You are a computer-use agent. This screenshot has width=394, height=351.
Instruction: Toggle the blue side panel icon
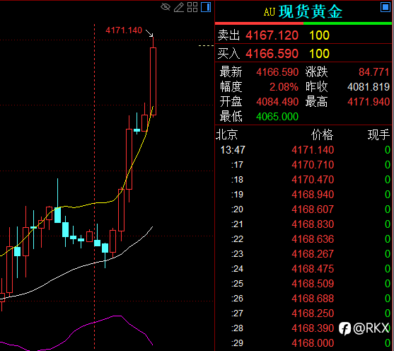click(206, 7)
